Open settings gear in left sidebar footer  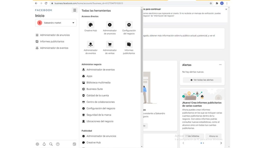point(37,144)
